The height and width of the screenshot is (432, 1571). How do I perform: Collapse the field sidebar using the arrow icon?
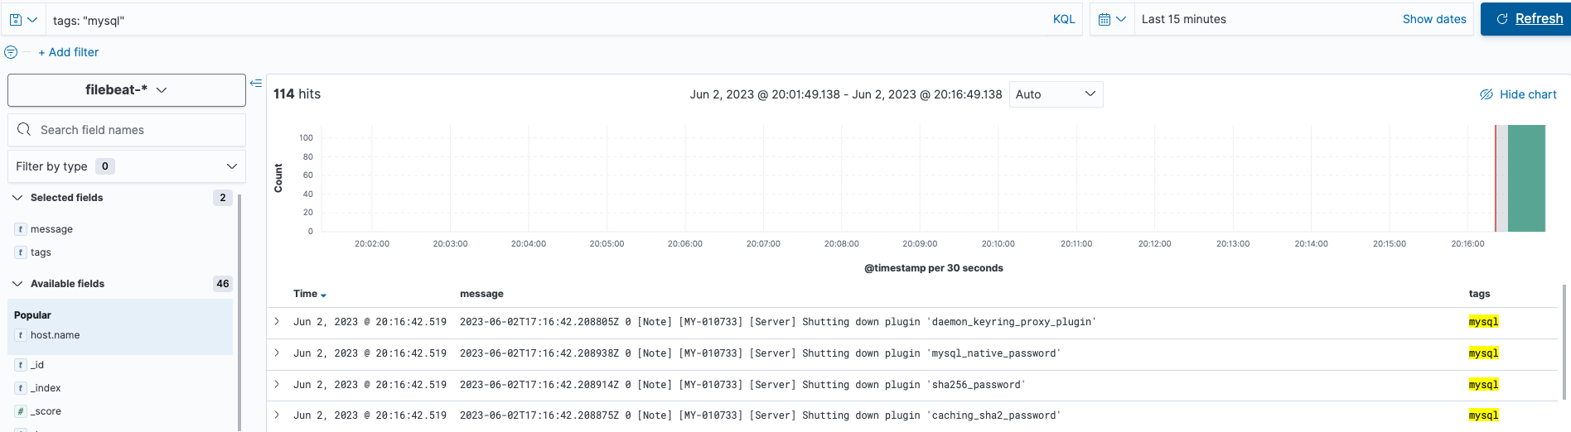[x=256, y=83]
